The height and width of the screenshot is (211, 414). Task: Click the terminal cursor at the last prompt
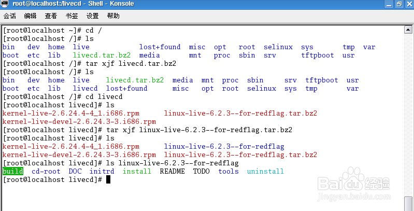108,179
